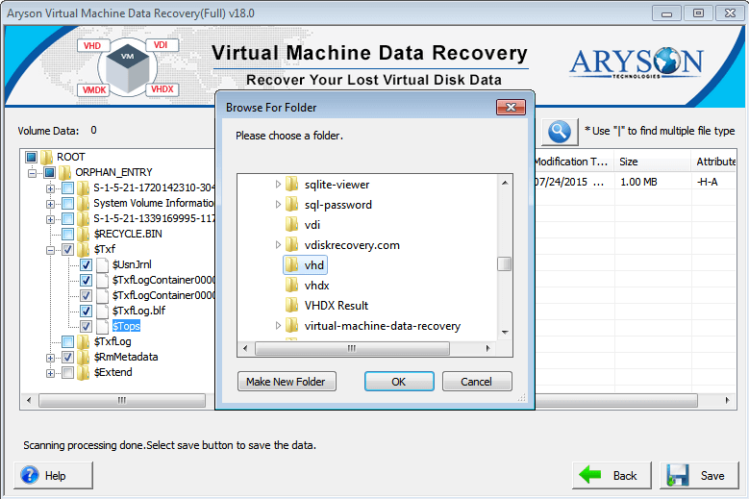The image size is (749, 499).
Task: Click the Make New Folder button
Action: point(287,382)
